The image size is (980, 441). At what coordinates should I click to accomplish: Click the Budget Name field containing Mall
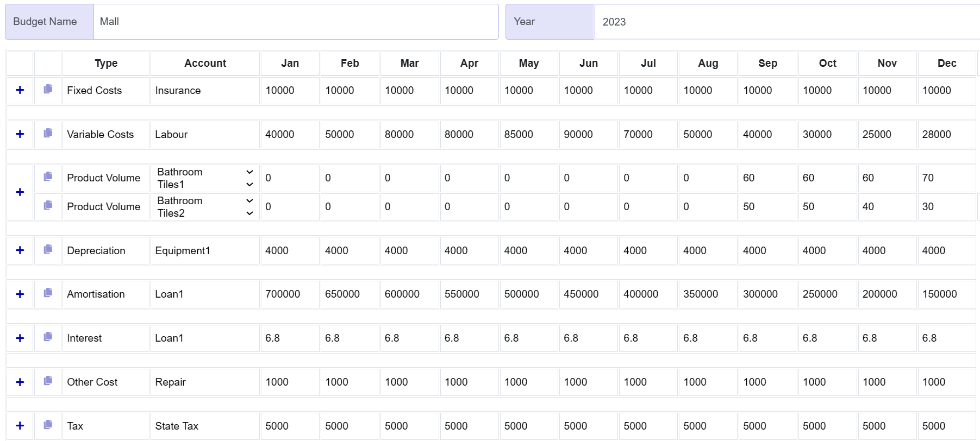(295, 22)
